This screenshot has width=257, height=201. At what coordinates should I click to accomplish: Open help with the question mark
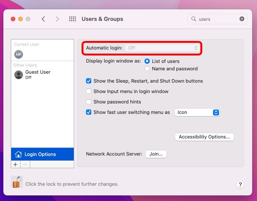240,185
